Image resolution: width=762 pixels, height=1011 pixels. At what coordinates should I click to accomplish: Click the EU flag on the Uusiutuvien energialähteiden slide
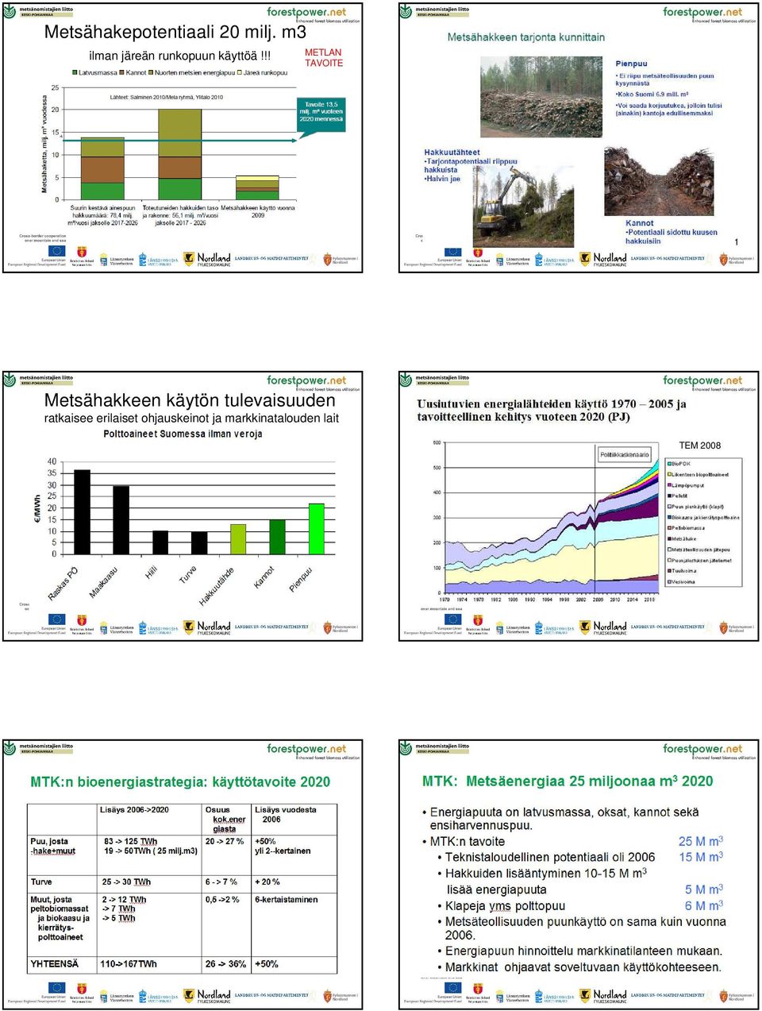coord(452,619)
